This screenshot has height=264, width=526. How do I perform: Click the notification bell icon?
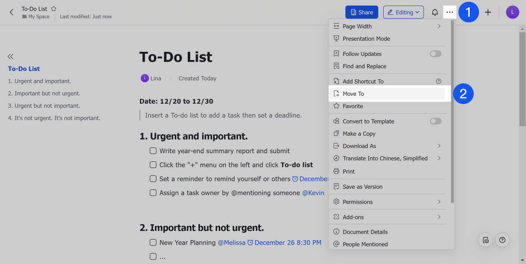click(435, 12)
